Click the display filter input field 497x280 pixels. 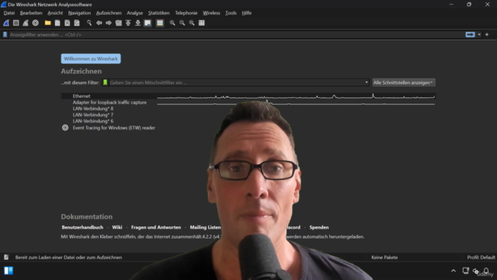pos(236,34)
